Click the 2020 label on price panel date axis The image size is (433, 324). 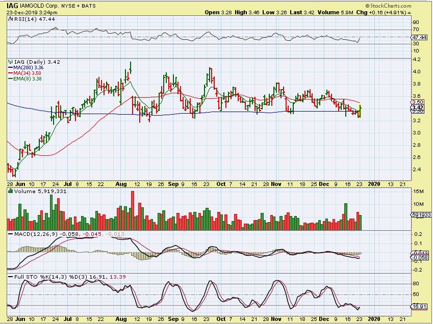click(374, 184)
